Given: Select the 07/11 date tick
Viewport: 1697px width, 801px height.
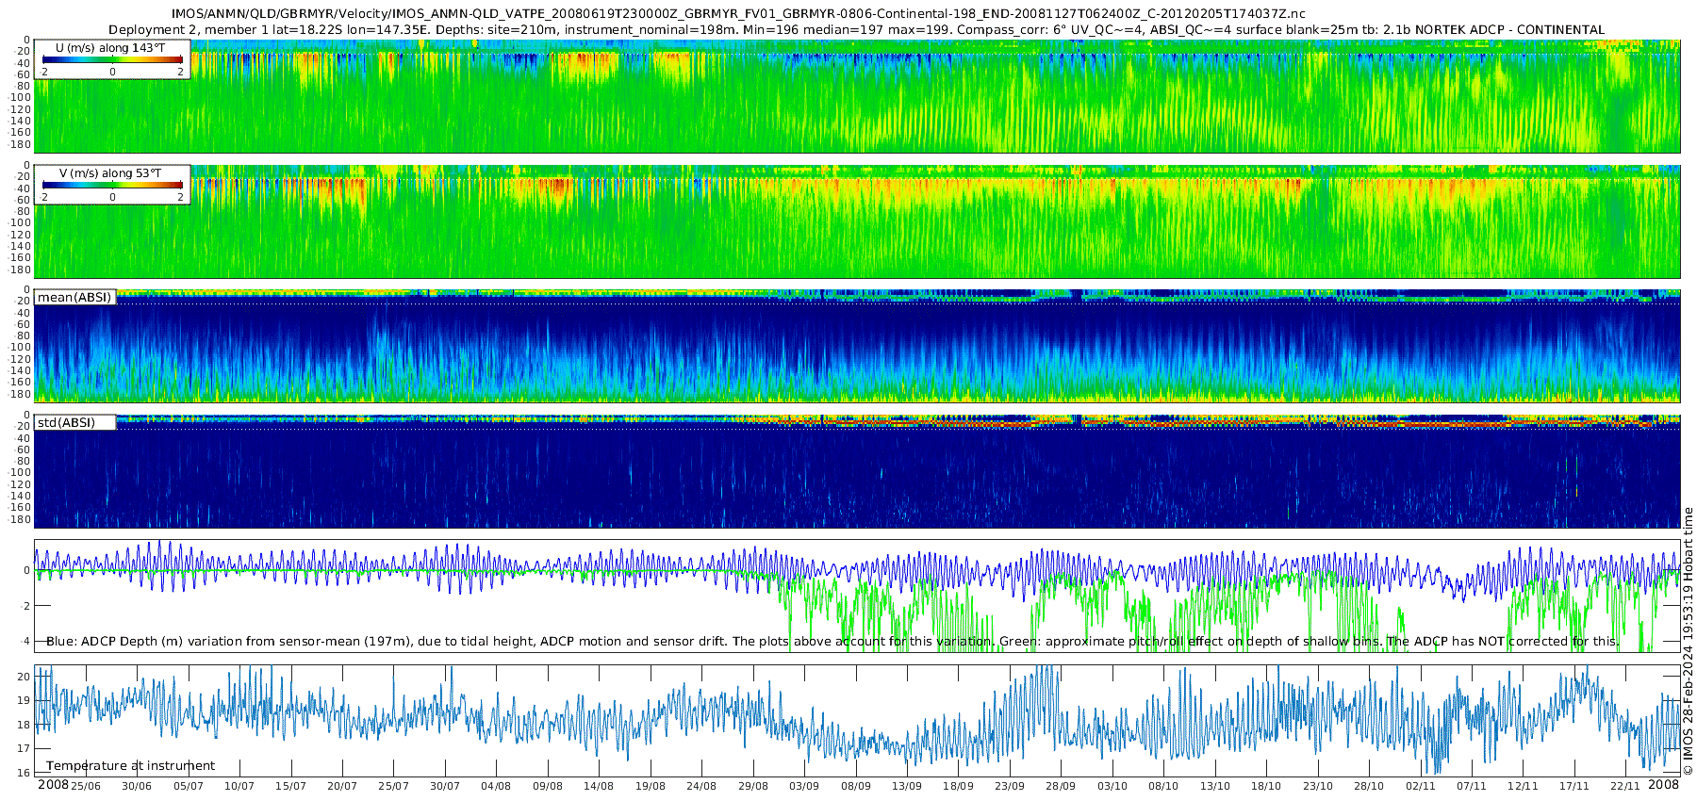Looking at the screenshot, I should pos(1472,786).
